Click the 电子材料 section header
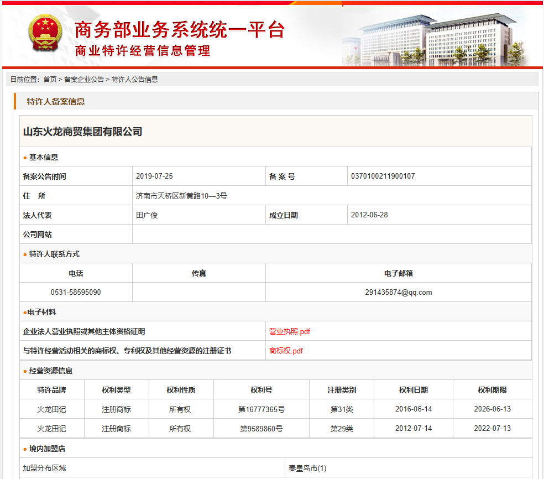The width and height of the screenshot is (544, 479). pos(41,312)
